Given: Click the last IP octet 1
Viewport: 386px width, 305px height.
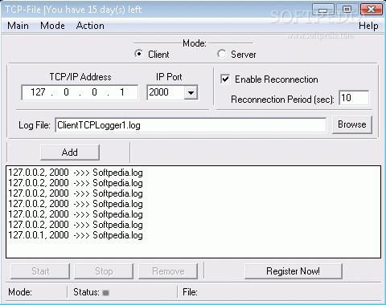Looking at the screenshot, I should click(122, 92).
